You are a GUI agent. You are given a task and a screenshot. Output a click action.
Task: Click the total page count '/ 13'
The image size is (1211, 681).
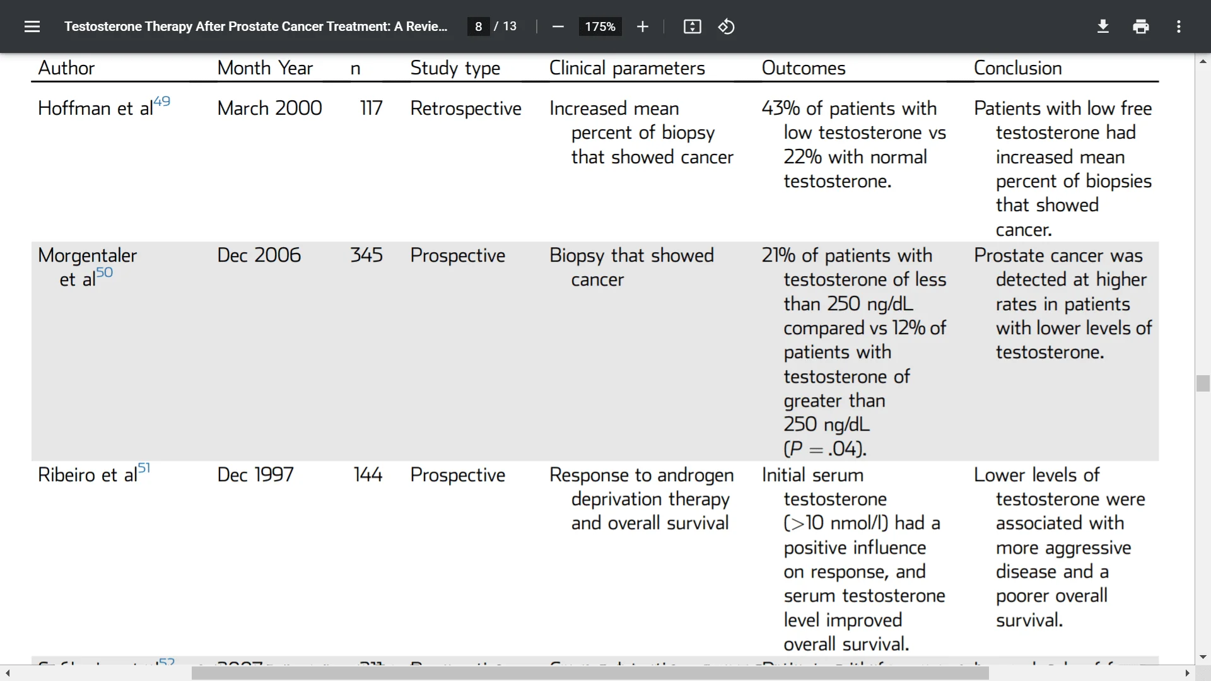[x=505, y=26]
